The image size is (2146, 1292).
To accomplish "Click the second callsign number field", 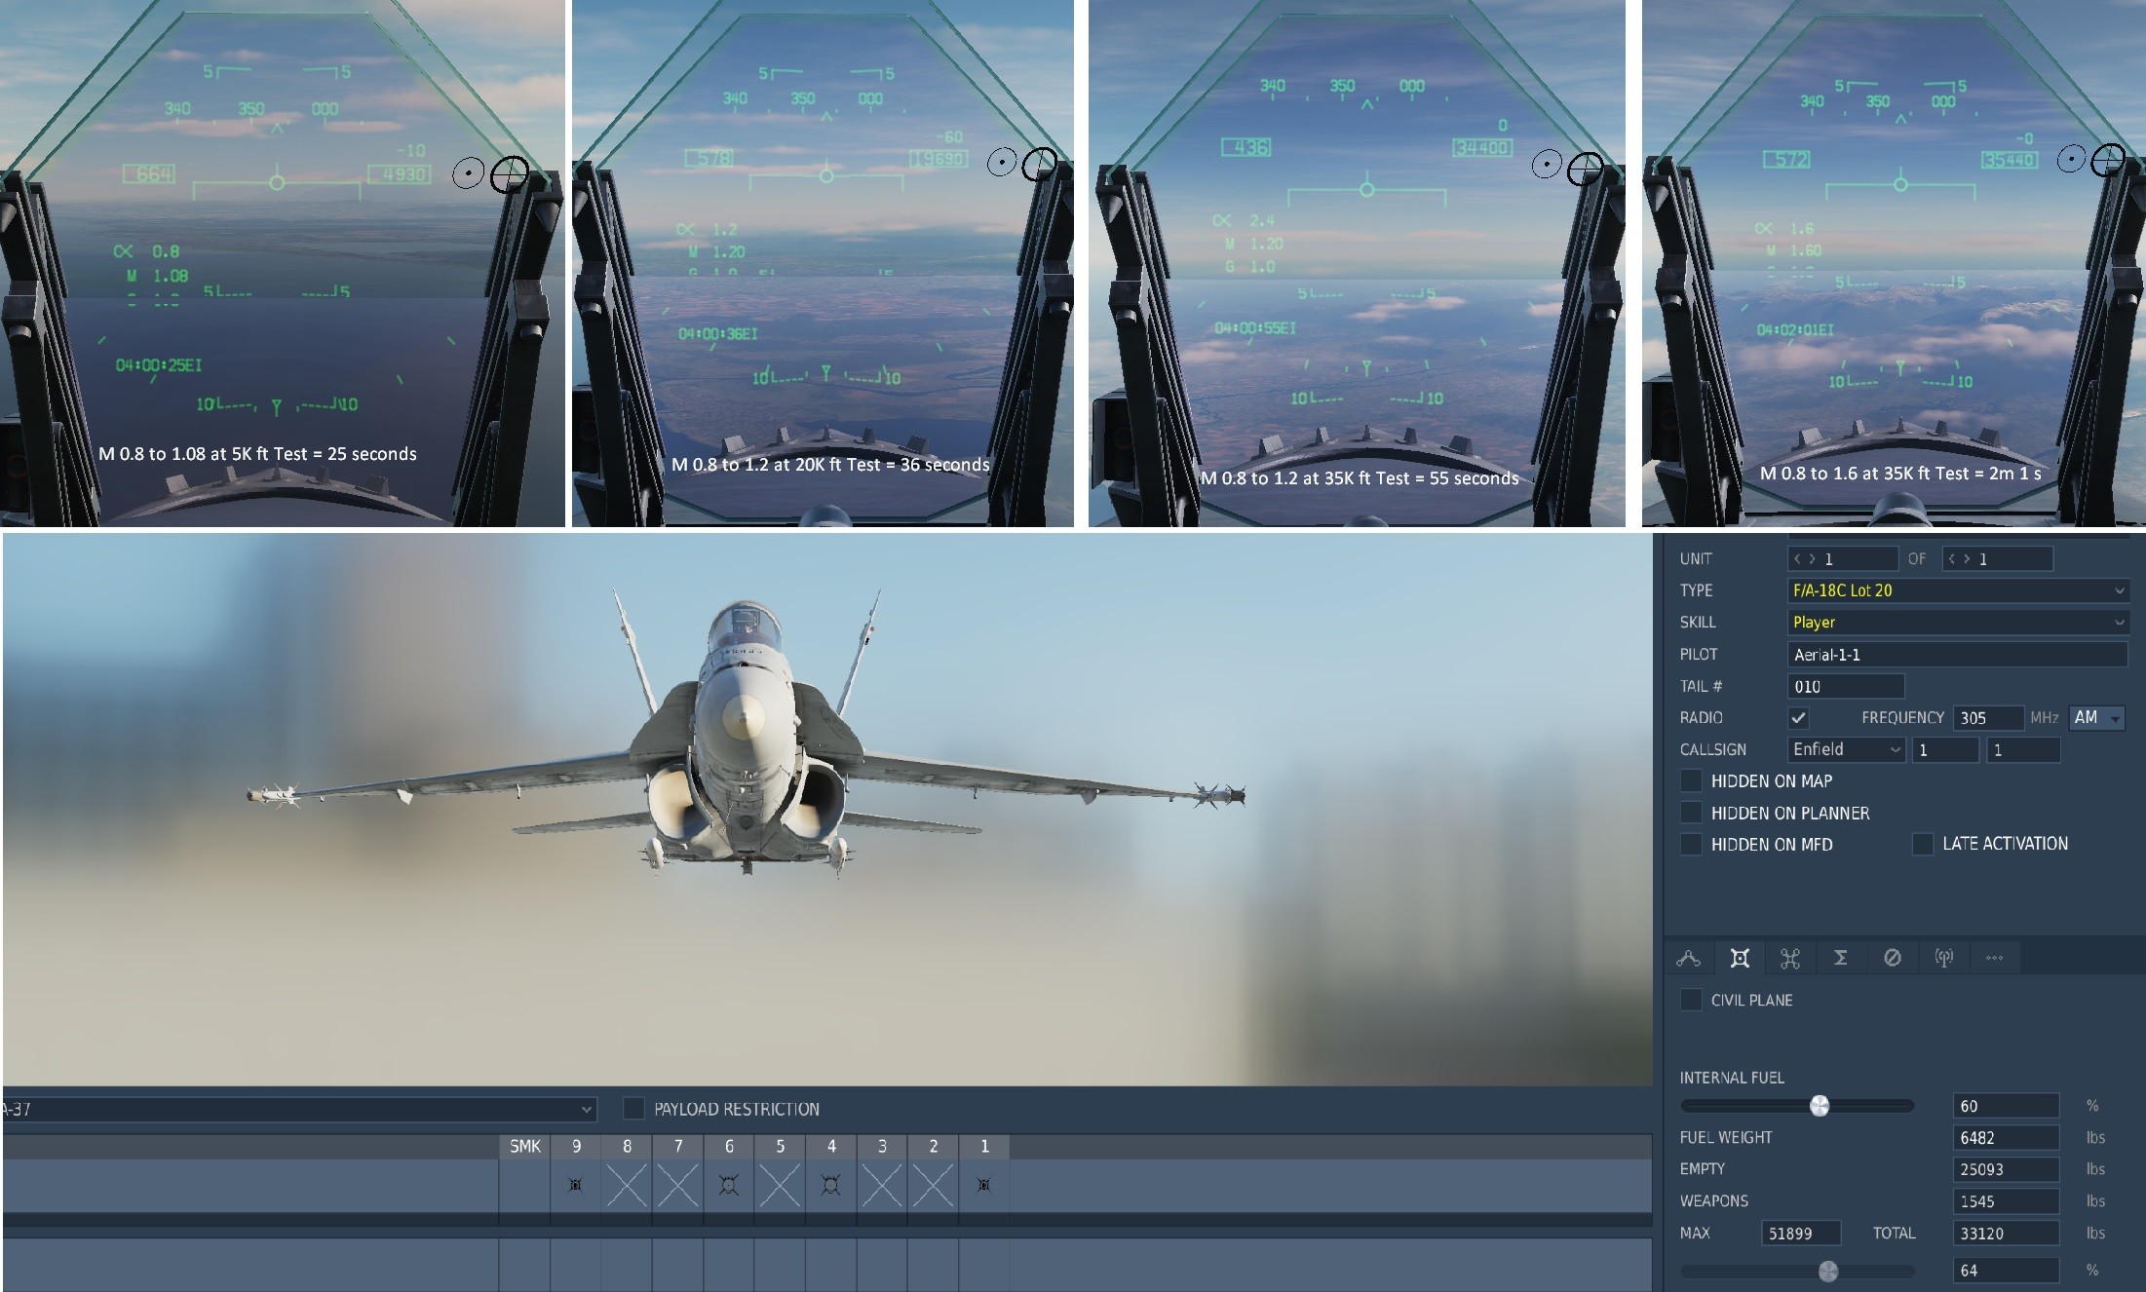I will [x=2023, y=750].
